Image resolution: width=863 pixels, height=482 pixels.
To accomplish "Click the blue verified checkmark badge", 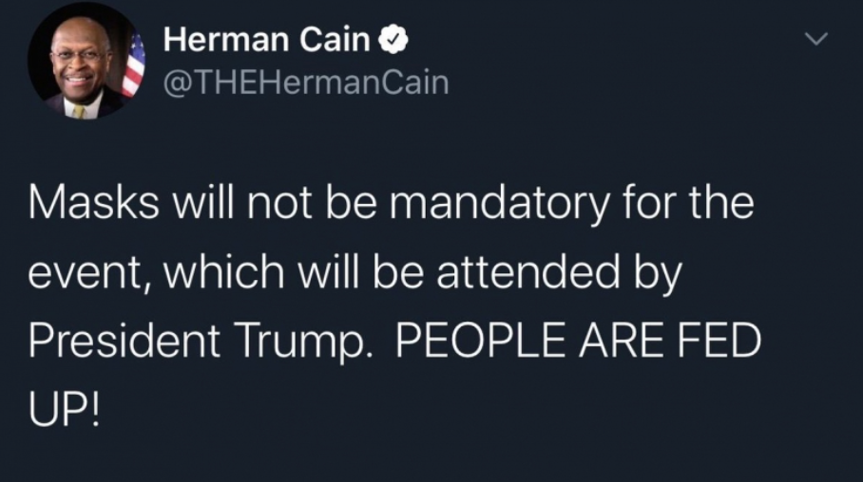I will coord(395,41).
